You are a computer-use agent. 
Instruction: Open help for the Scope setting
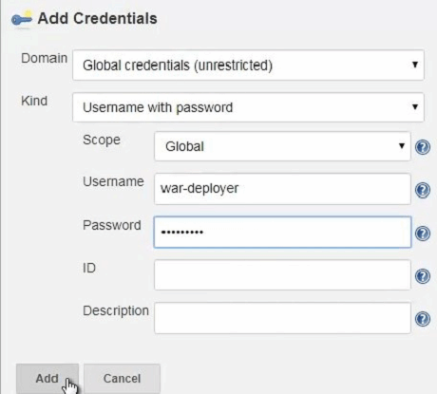click(x=423, y=147)
